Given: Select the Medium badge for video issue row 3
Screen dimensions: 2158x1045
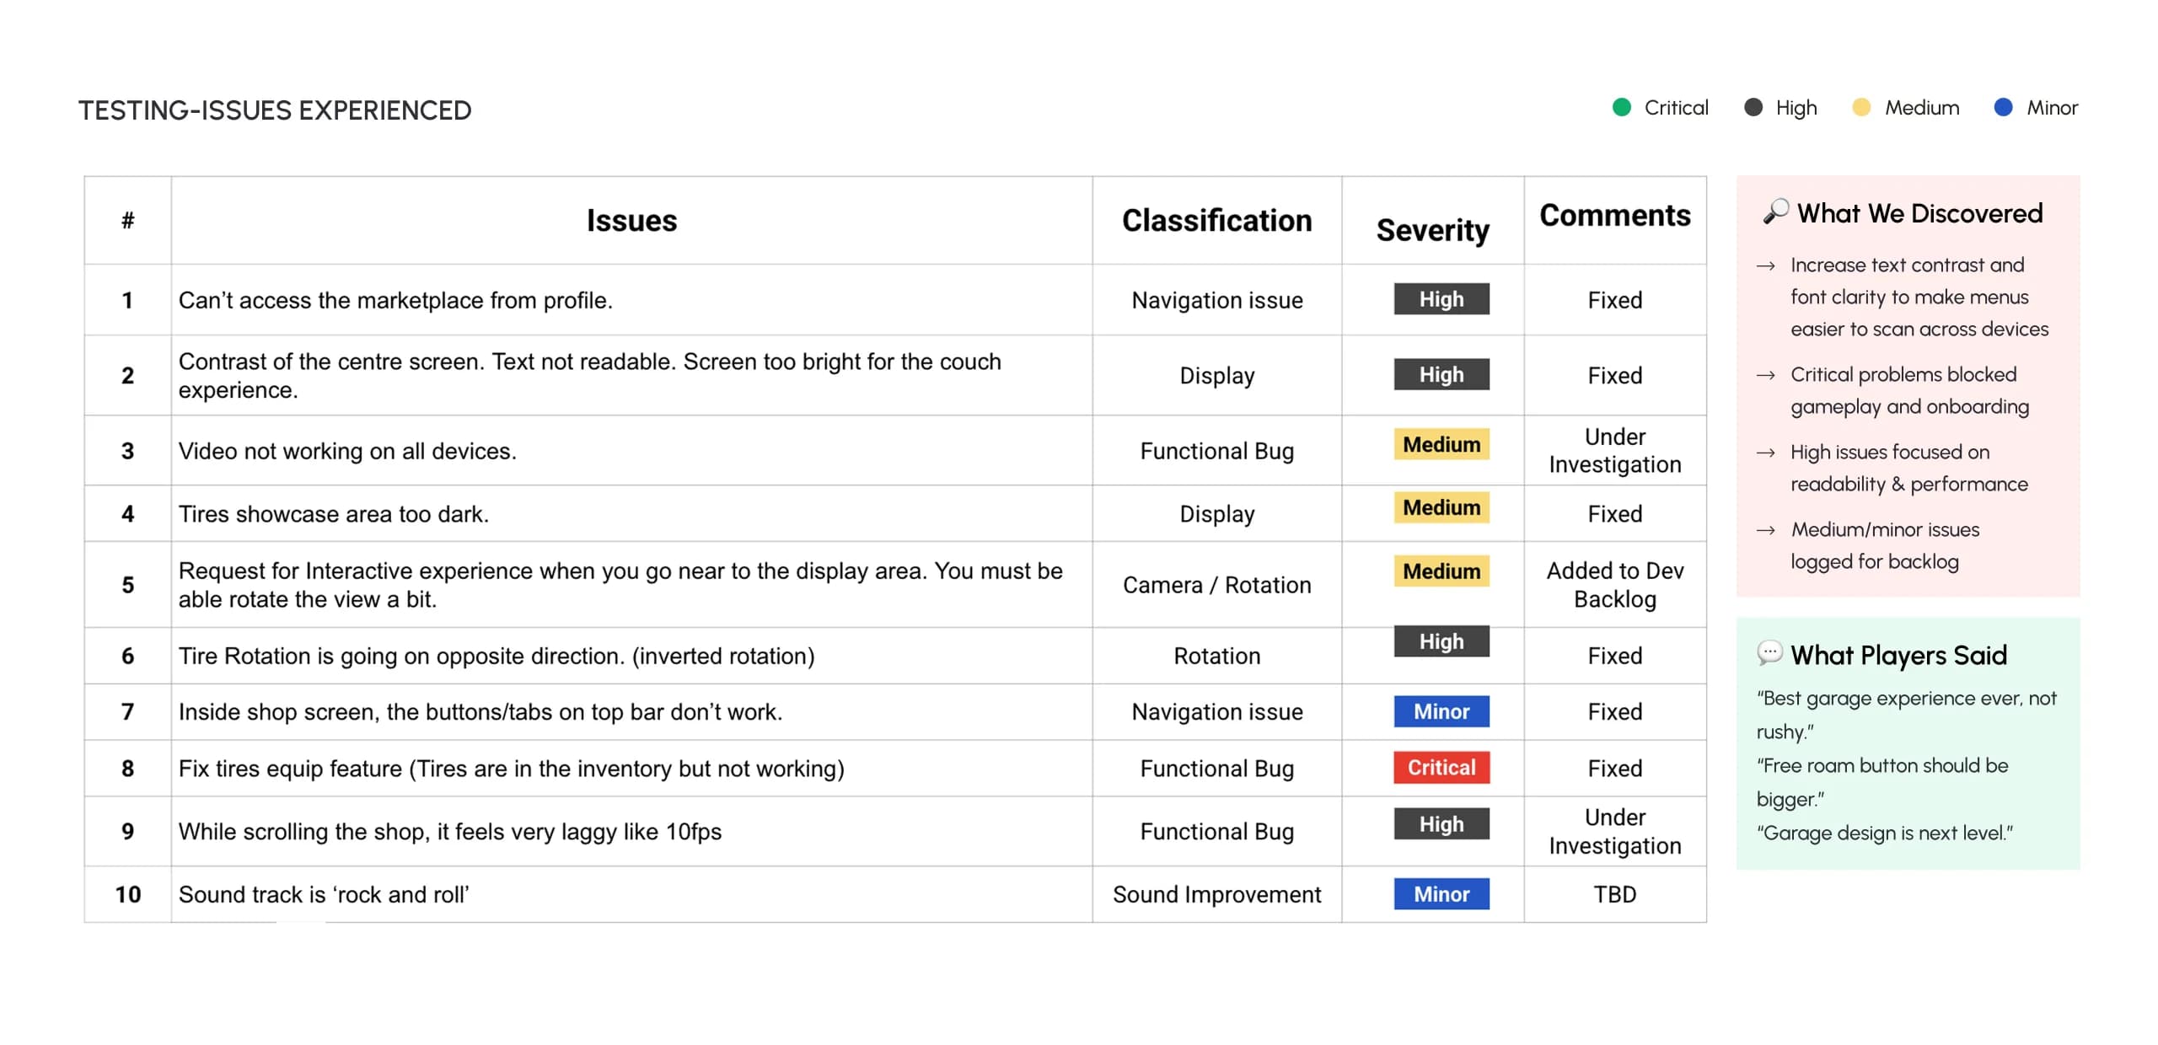Looking at the screenshot, I should coord(1441,444).
